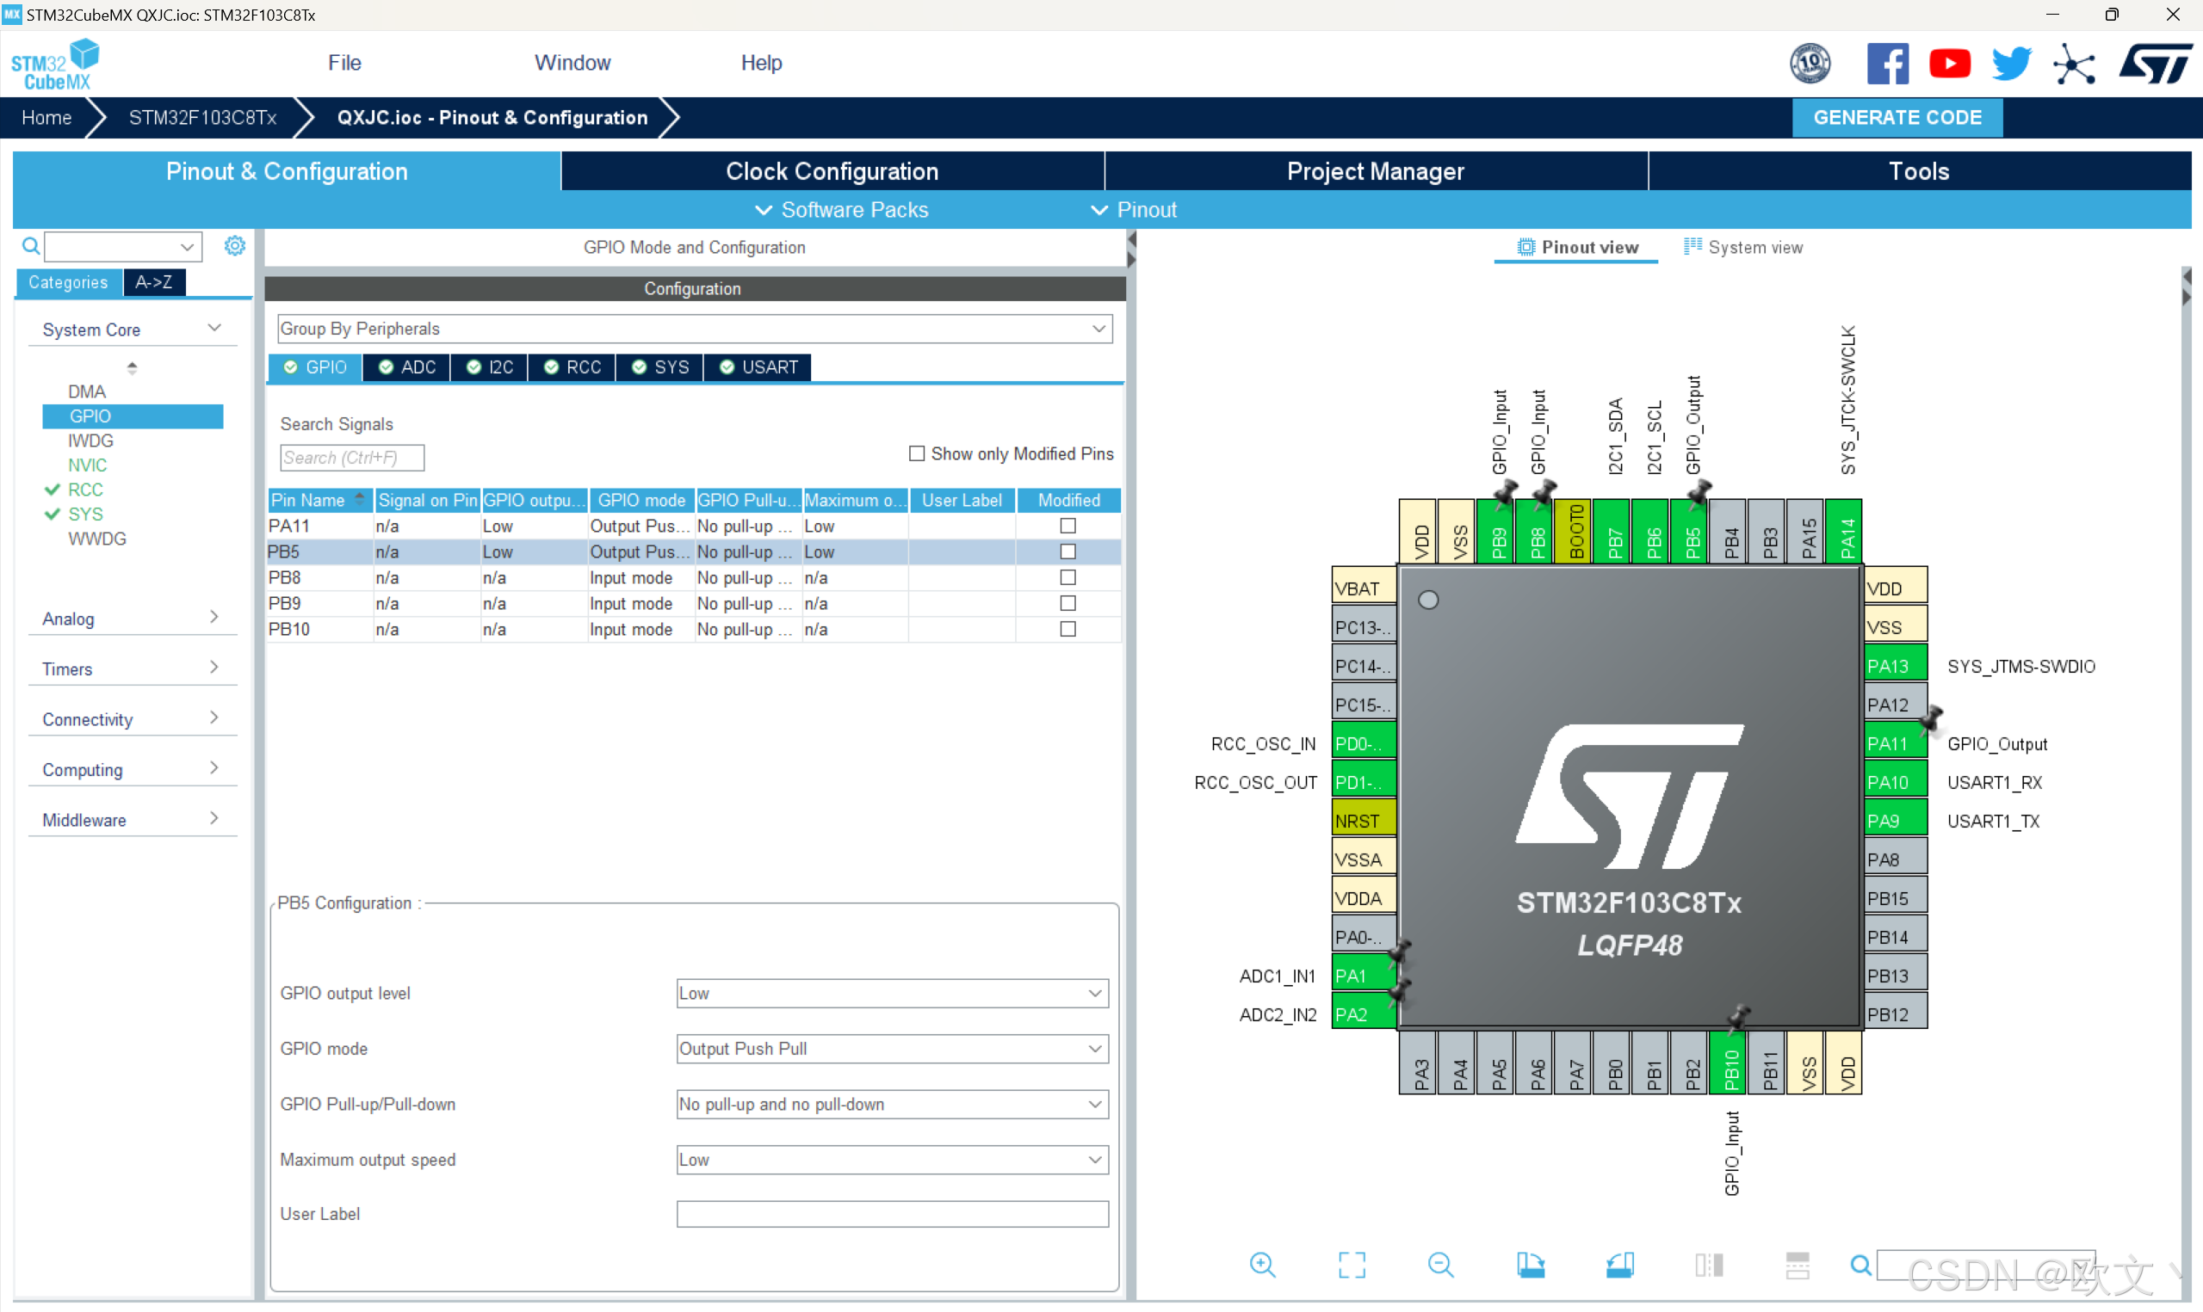Click the Facebook icon in header
Viewport: 2203px width, 1312px height.
[1886, 64]
